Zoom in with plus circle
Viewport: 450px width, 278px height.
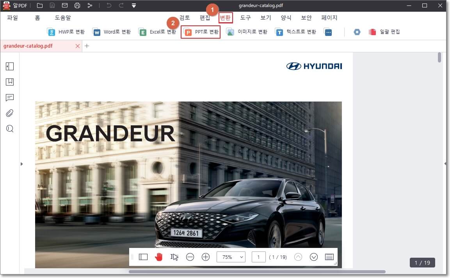[x=205, y=257]
